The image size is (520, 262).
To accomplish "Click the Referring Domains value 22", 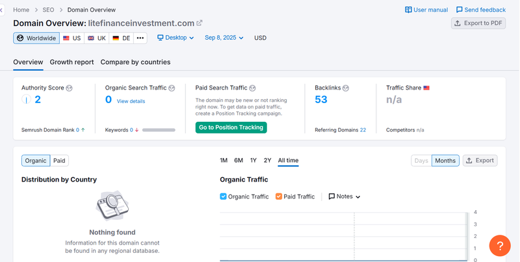I will pos(363,130).
